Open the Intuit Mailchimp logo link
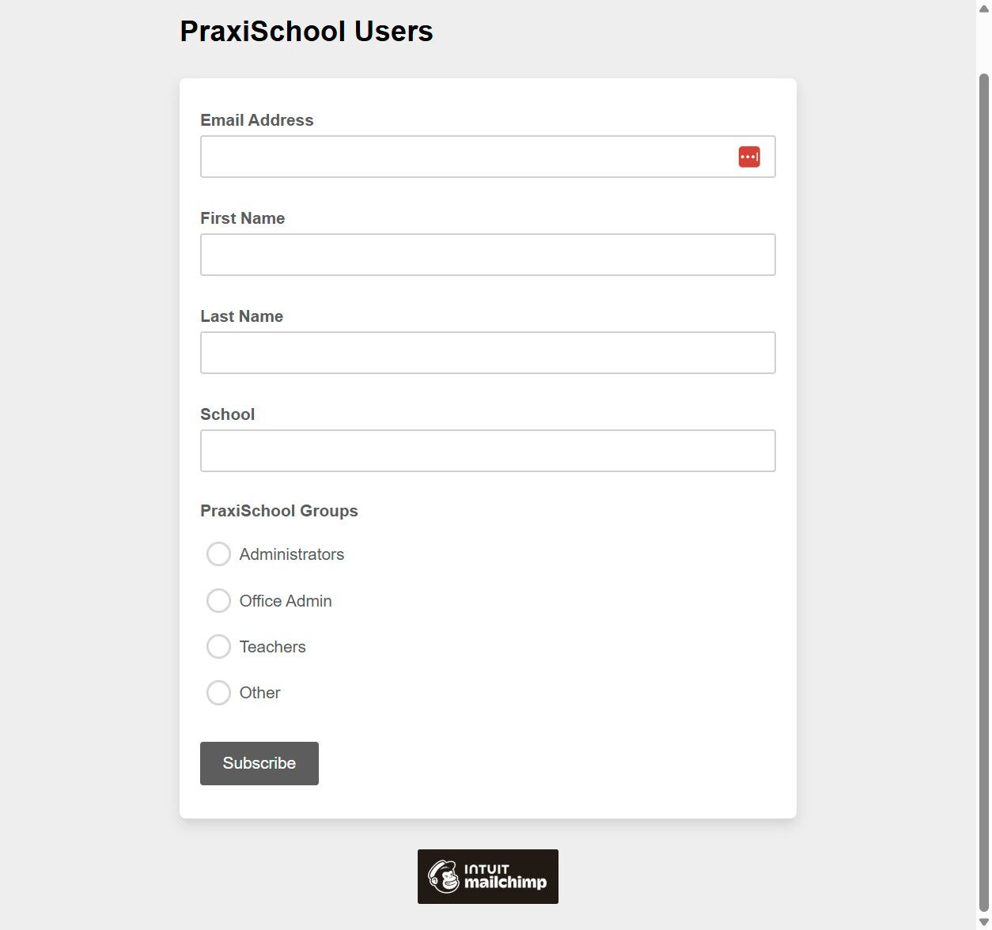The image size is (992, 930). pos(487,876)
